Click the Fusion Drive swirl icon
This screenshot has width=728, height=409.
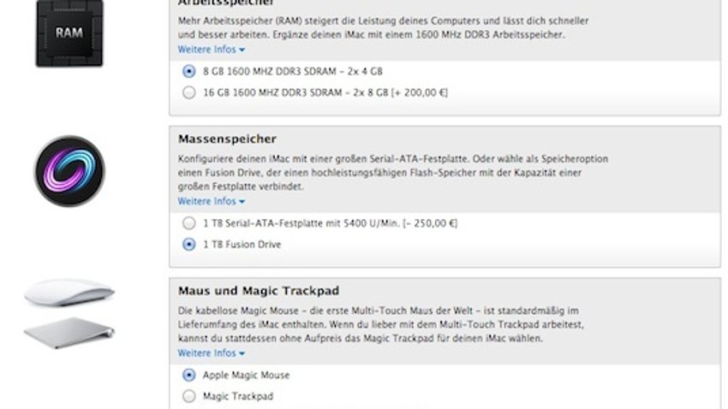pos(69,171)
